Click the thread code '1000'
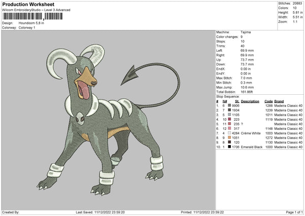 269,147
